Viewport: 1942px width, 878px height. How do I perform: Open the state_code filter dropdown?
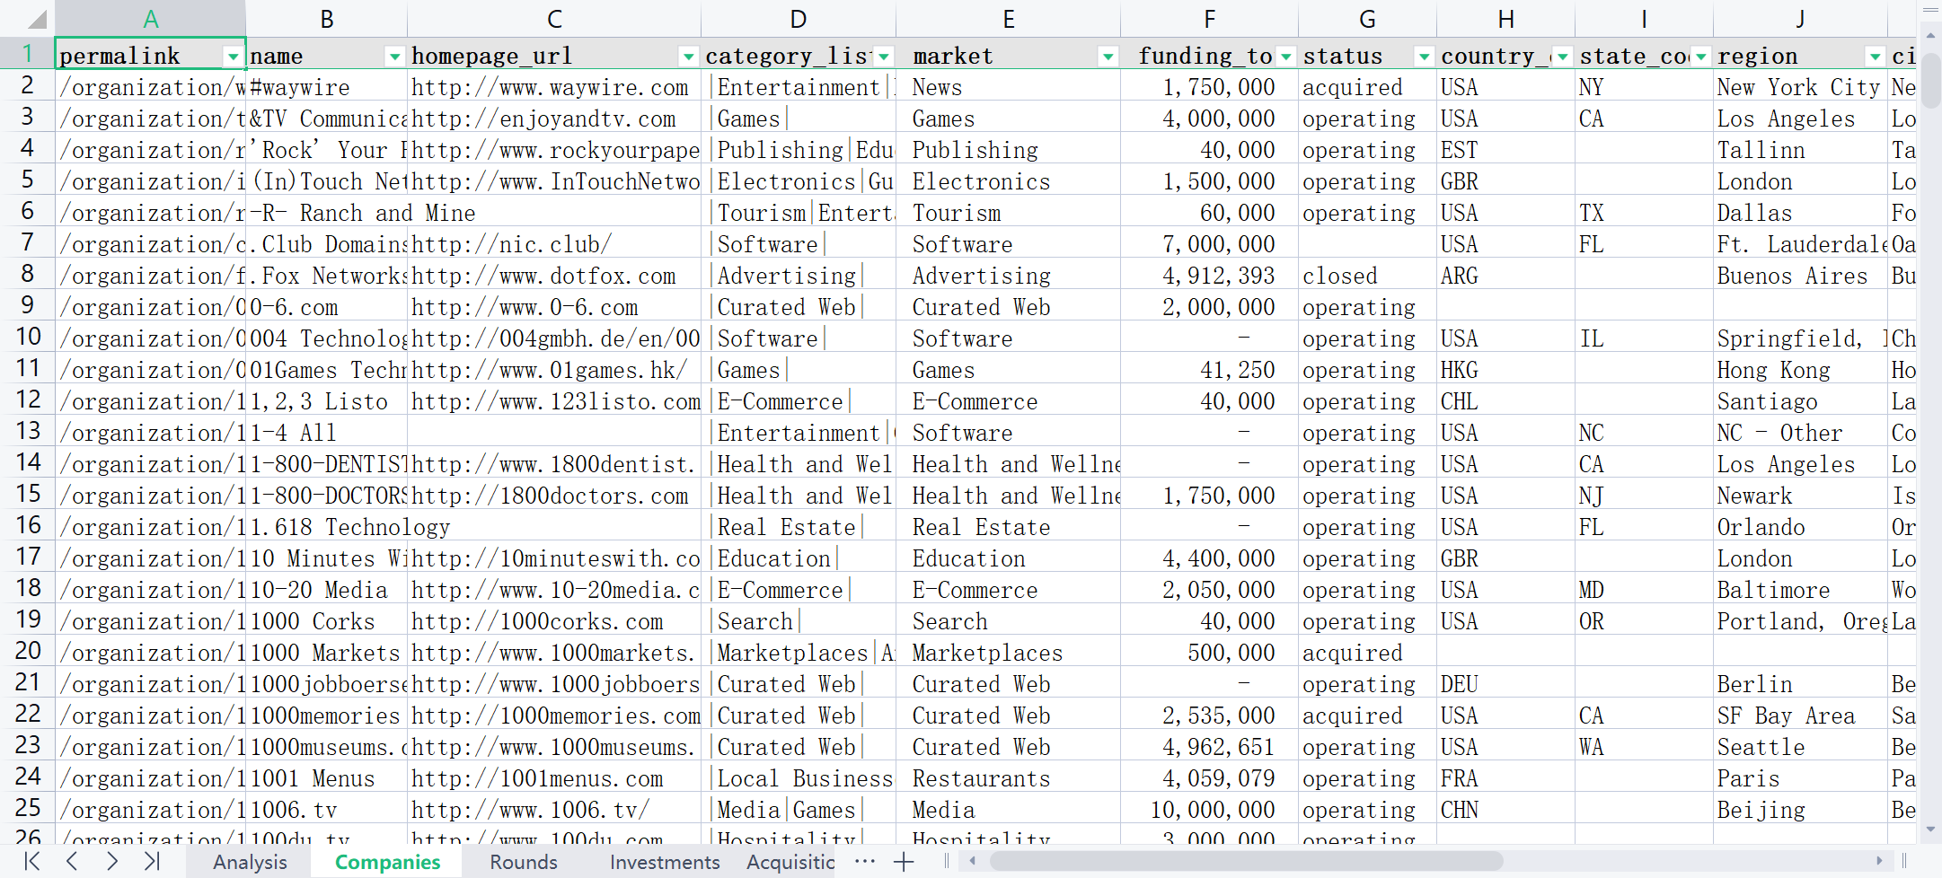[x=1701, y=57]
